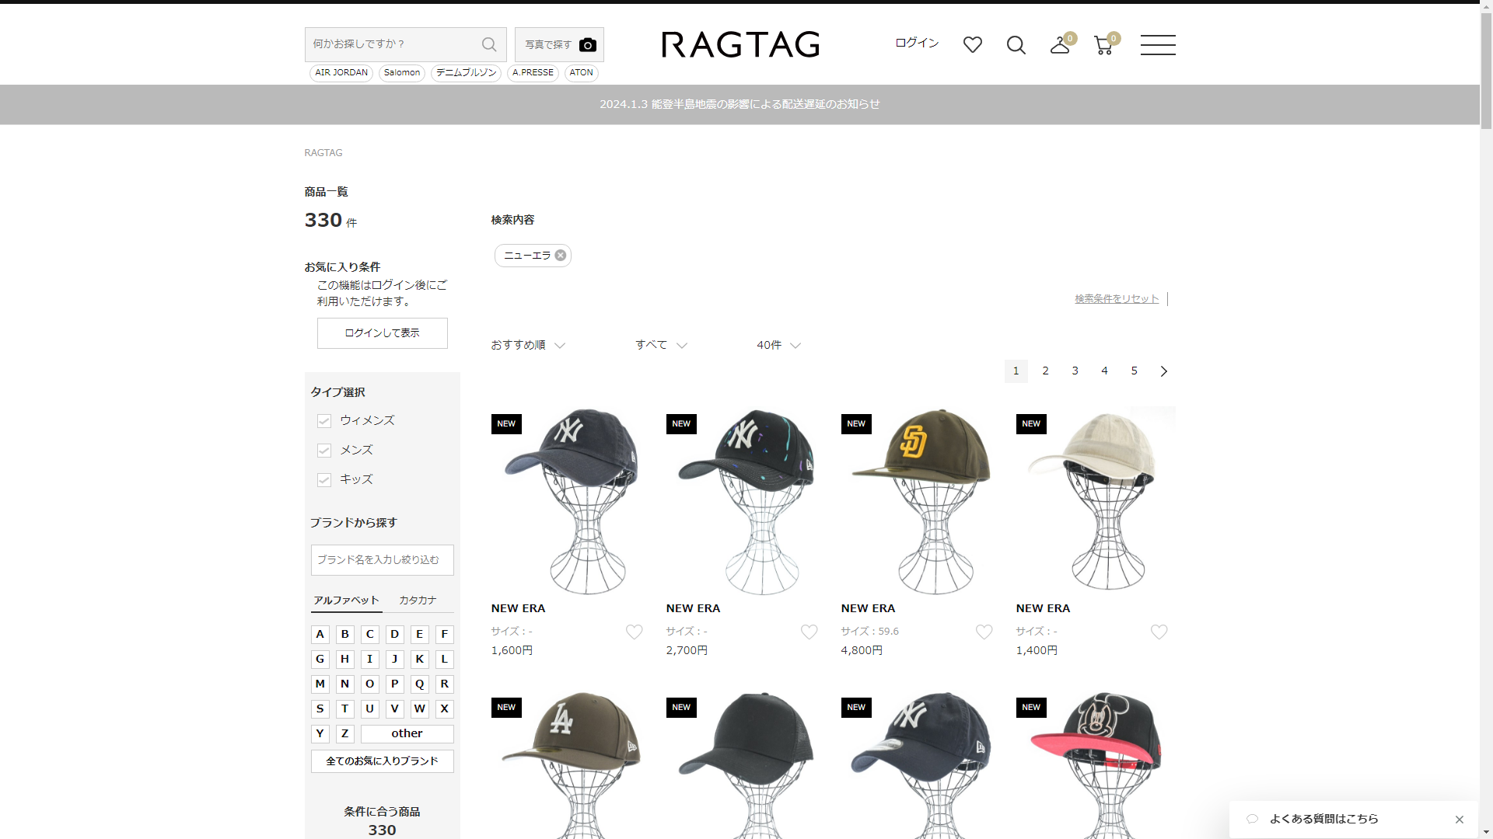Click the header magnifier search icon

coord(1016,45)
